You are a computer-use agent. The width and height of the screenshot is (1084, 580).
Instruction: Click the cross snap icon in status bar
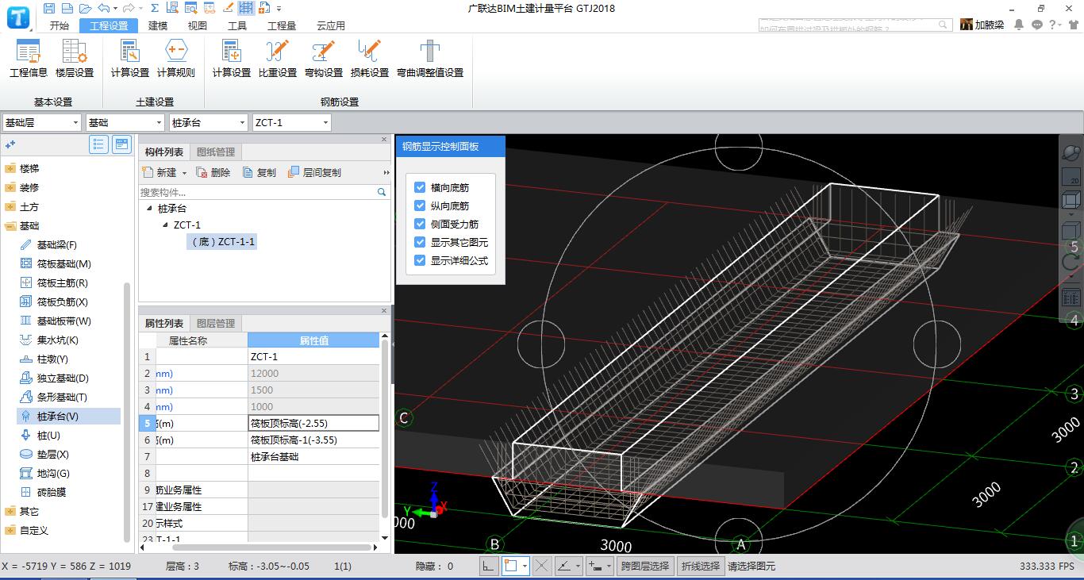pyautogui.click(x=542, y=566)
